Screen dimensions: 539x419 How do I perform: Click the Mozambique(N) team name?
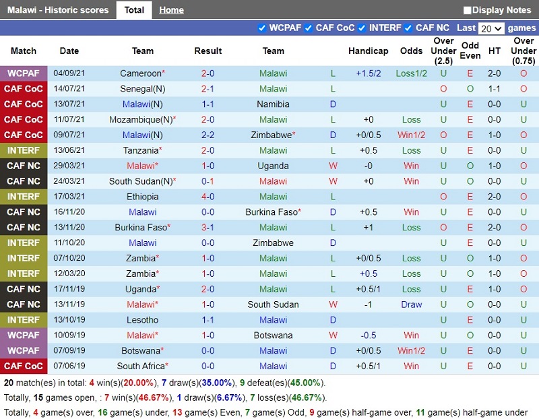click(140, 120)
